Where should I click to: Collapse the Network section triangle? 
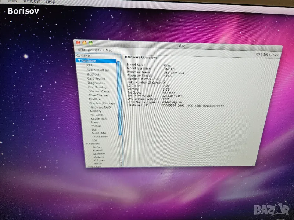coord(87,143)
